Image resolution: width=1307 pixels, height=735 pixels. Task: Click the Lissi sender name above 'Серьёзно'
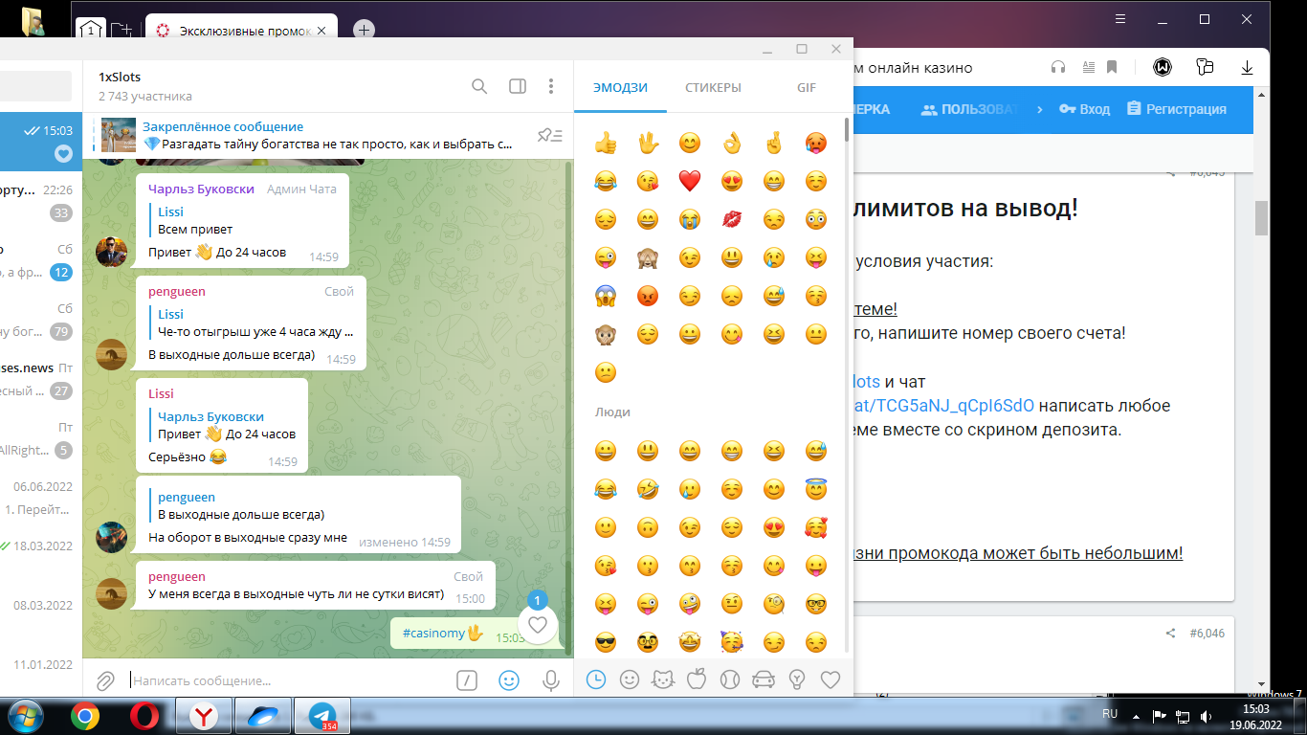[161, 393]
